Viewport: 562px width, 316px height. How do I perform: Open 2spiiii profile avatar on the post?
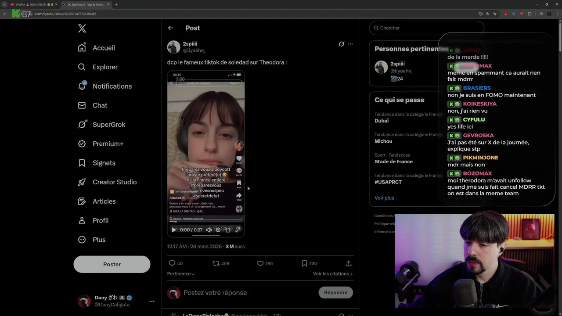173,47
